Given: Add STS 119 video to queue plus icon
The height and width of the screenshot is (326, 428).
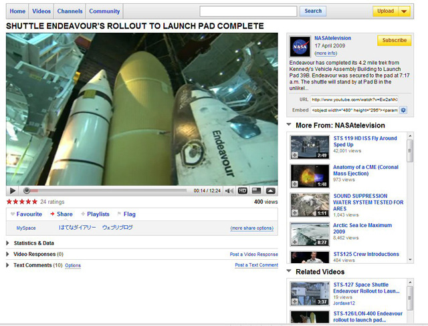Looking at the screenshot, I should [295, 155].
